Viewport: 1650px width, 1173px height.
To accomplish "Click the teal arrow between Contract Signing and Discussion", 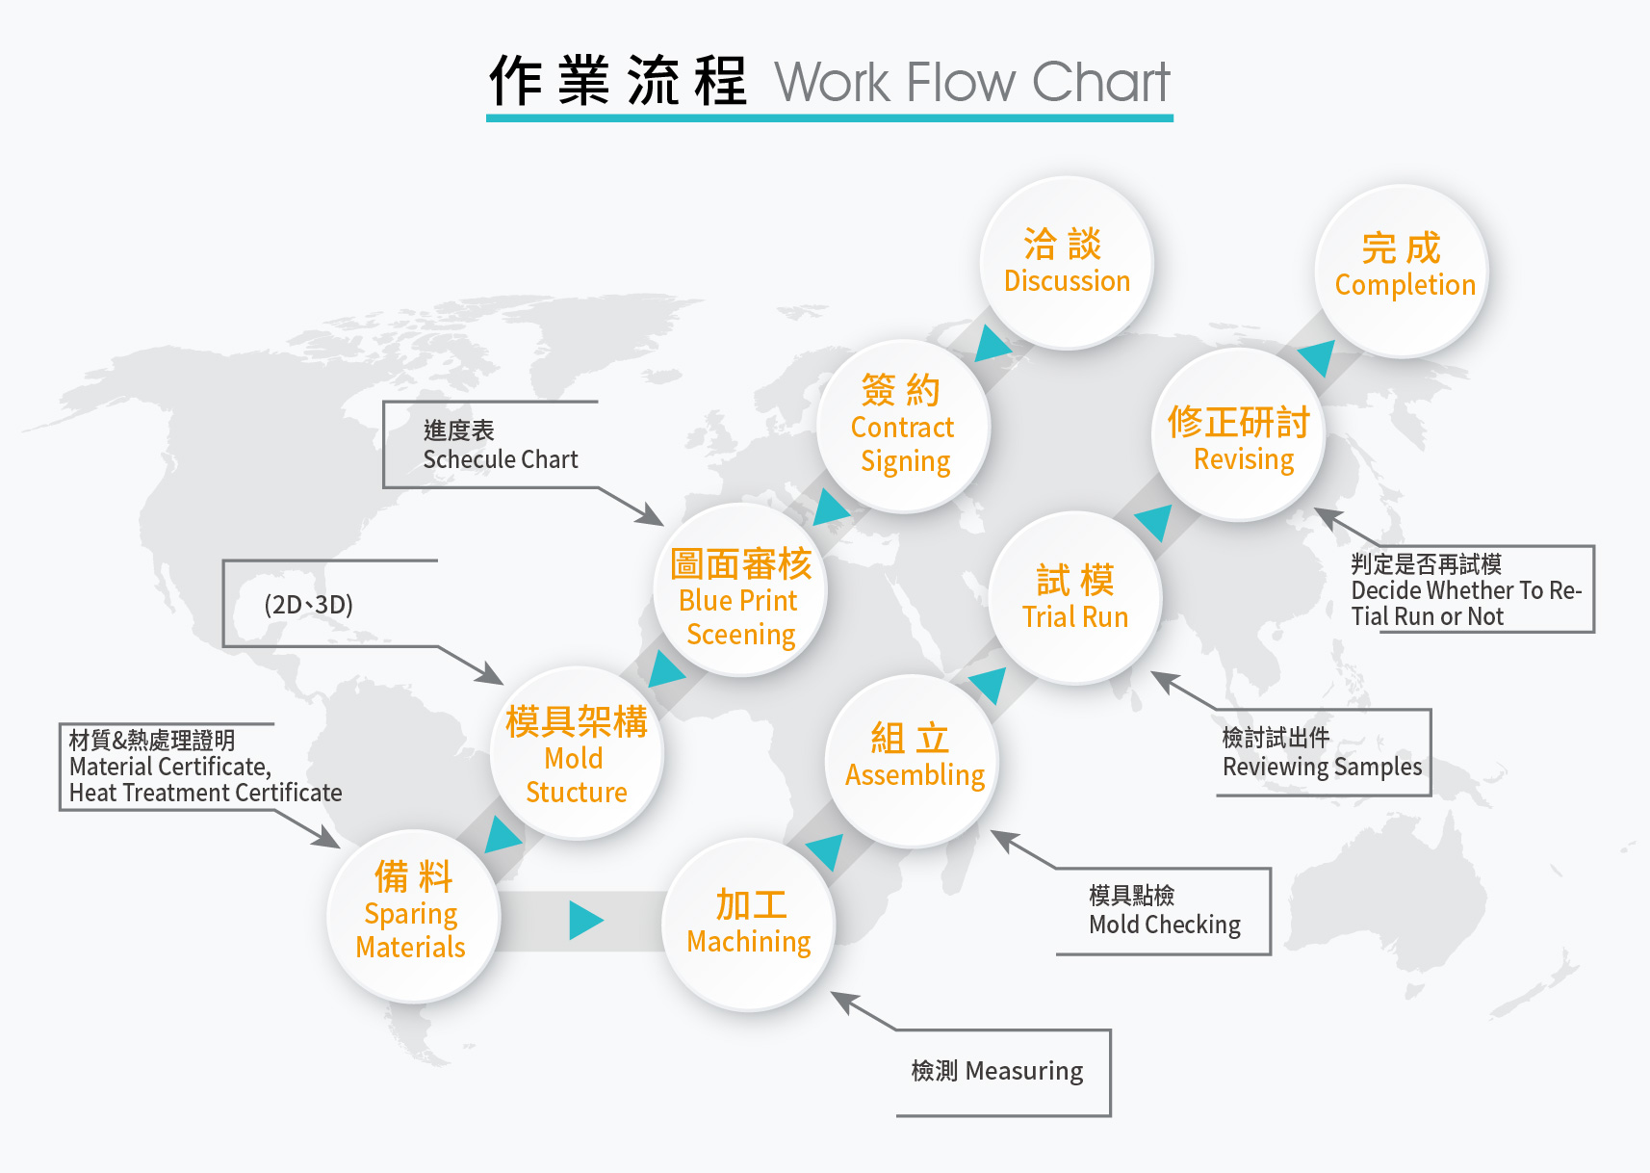I will point(992,344).
